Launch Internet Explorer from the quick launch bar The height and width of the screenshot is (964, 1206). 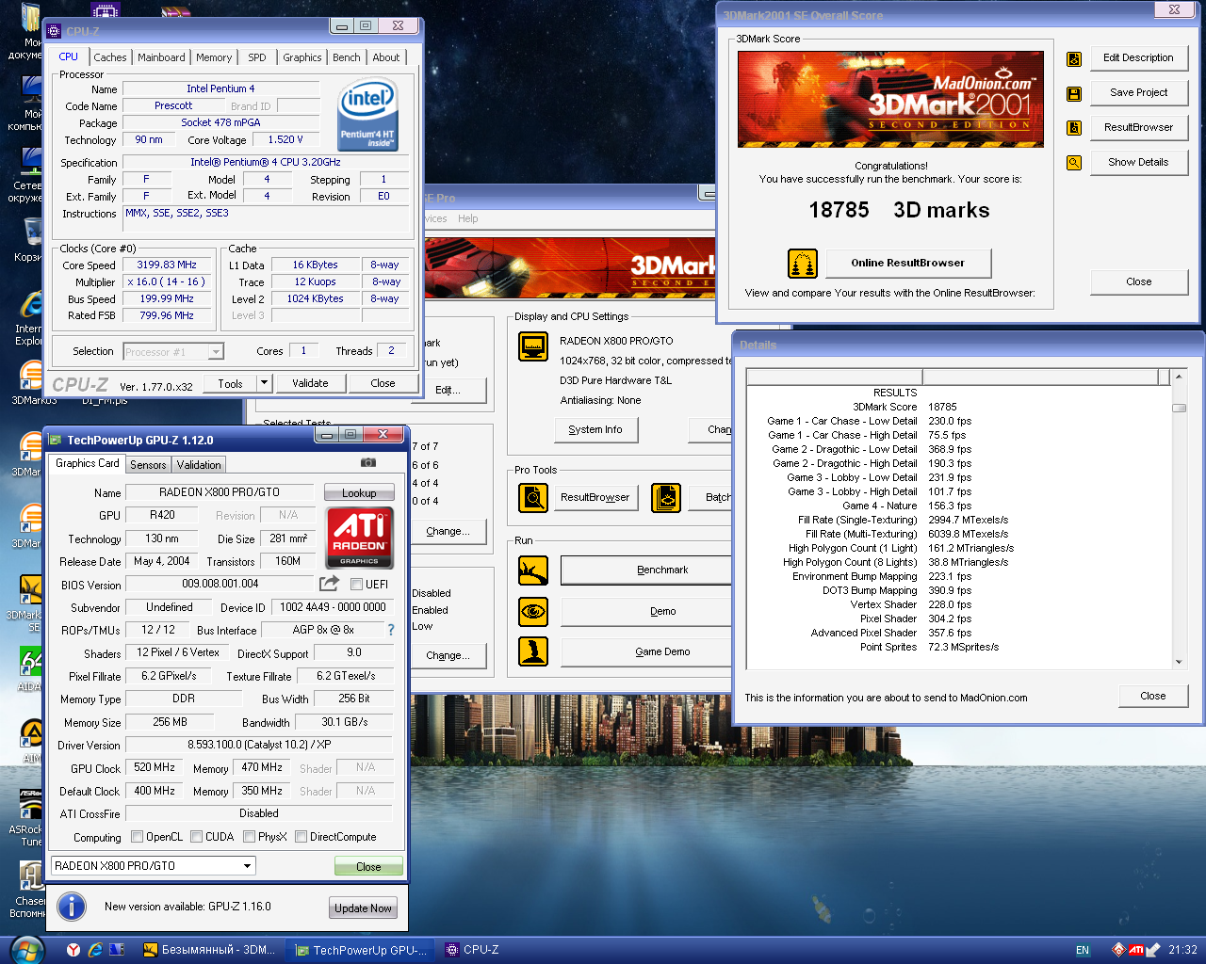[x=95, y=950]
